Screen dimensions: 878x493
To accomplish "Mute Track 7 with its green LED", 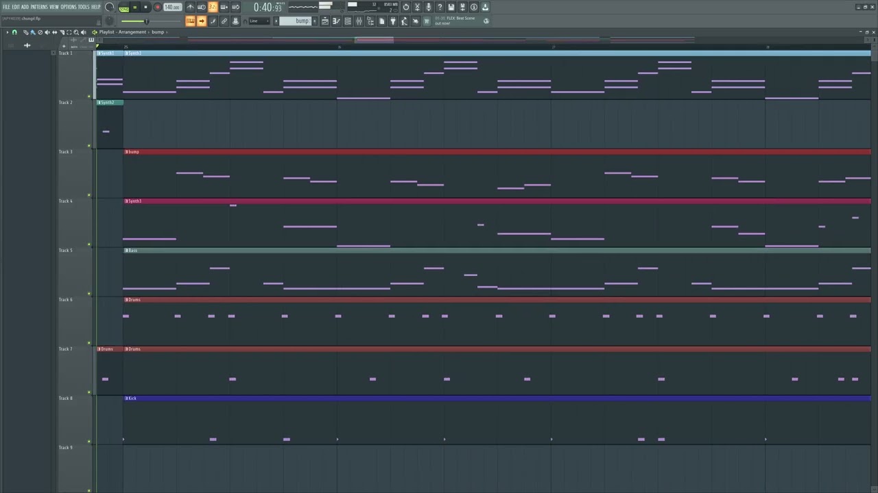I will coord(89,392).
